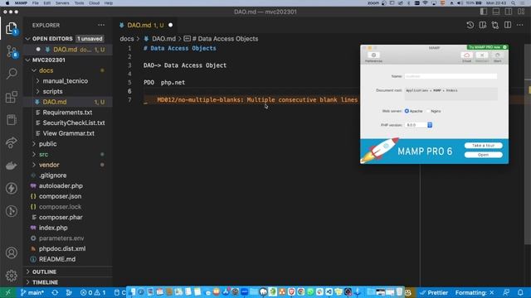Click the Document root path field in MAMP
This screenshot has width=531, height=298.
(x=451, y=94)
